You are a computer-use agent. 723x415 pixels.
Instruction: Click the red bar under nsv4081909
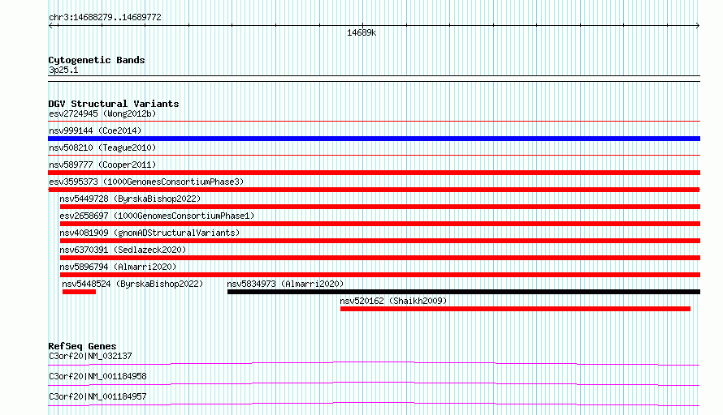380,241
